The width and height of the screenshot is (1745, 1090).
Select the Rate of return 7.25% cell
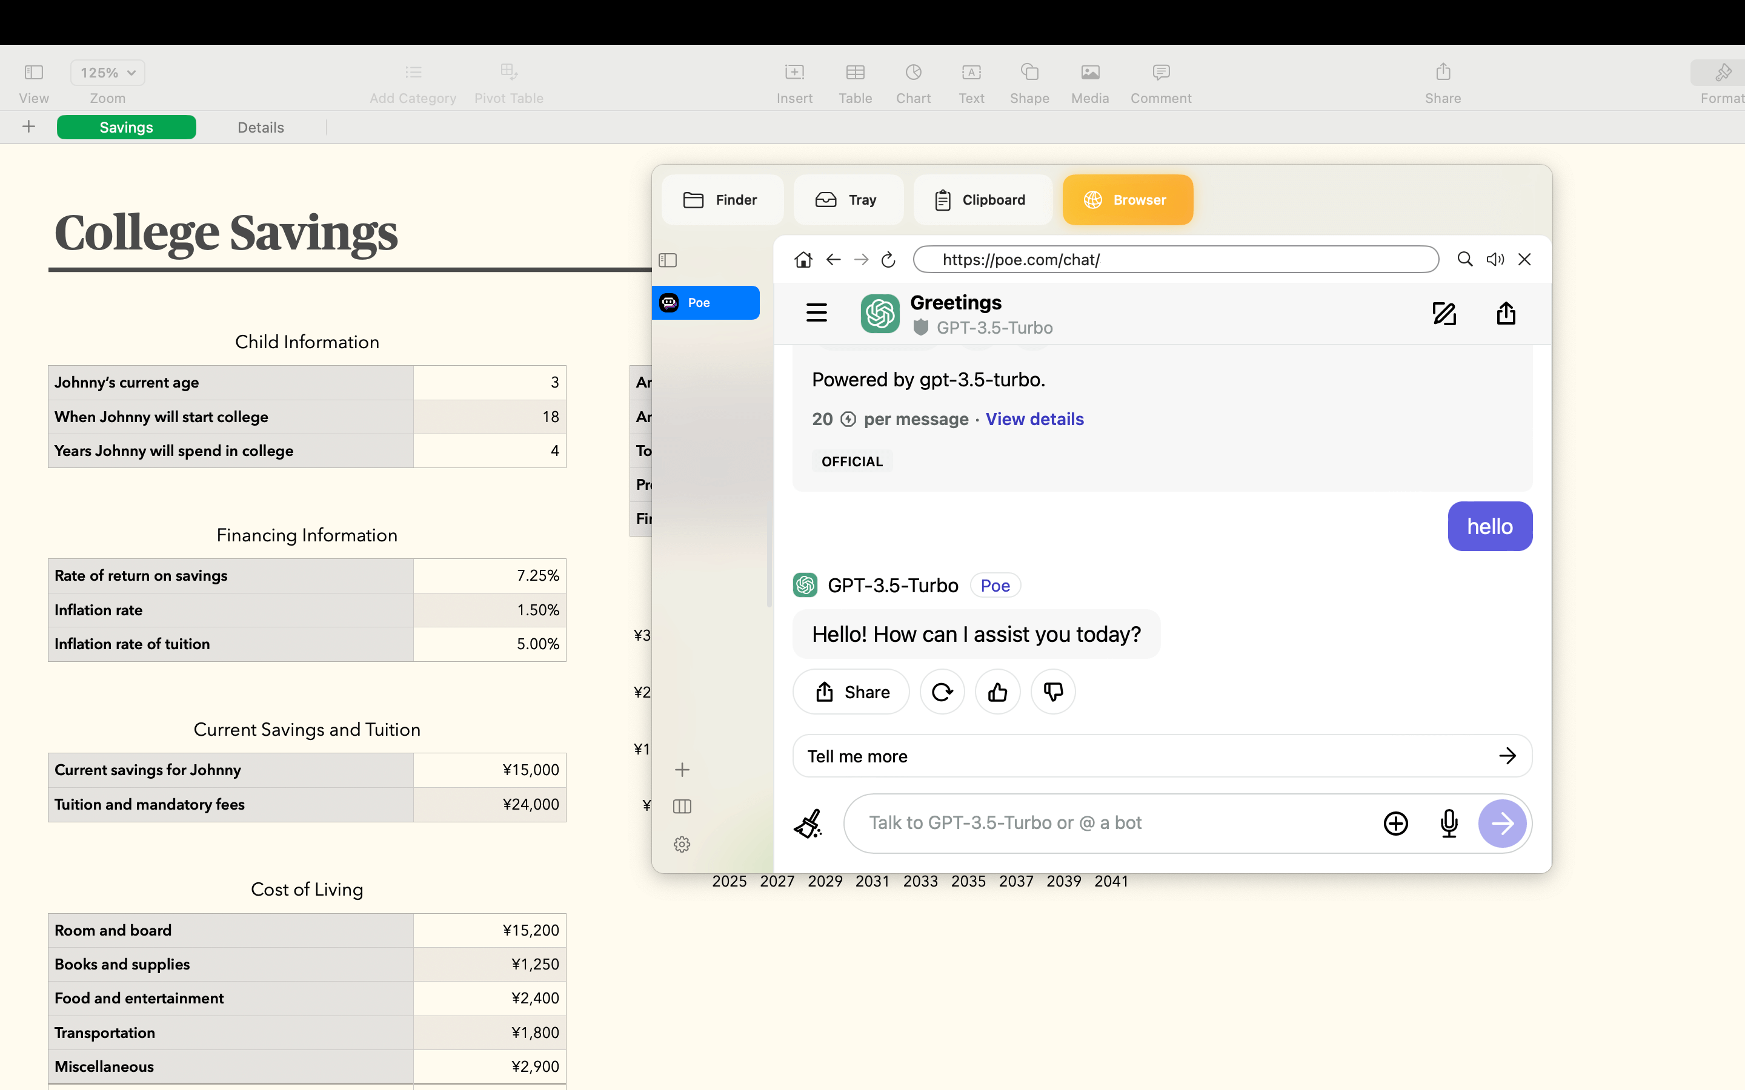pos(490,576)
